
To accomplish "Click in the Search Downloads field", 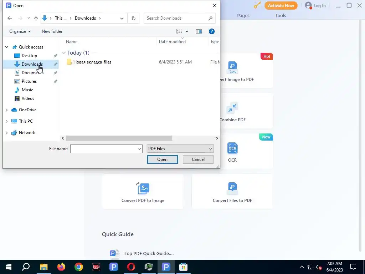I will tap(176, 18).
